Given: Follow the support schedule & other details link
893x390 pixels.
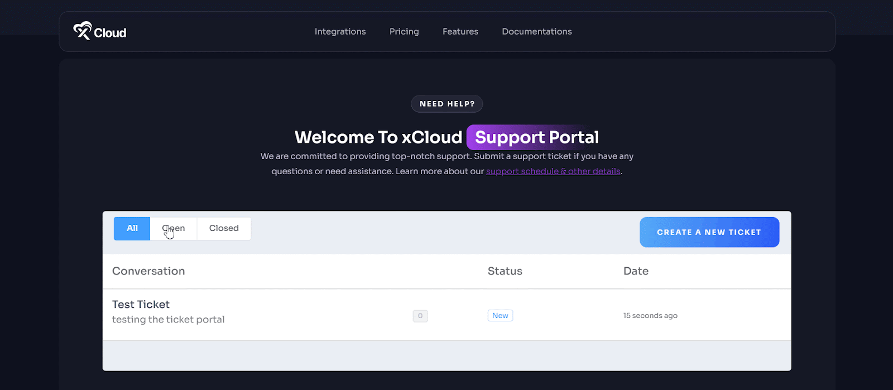Looking at the screenshot, I should (x=553, y=171).
